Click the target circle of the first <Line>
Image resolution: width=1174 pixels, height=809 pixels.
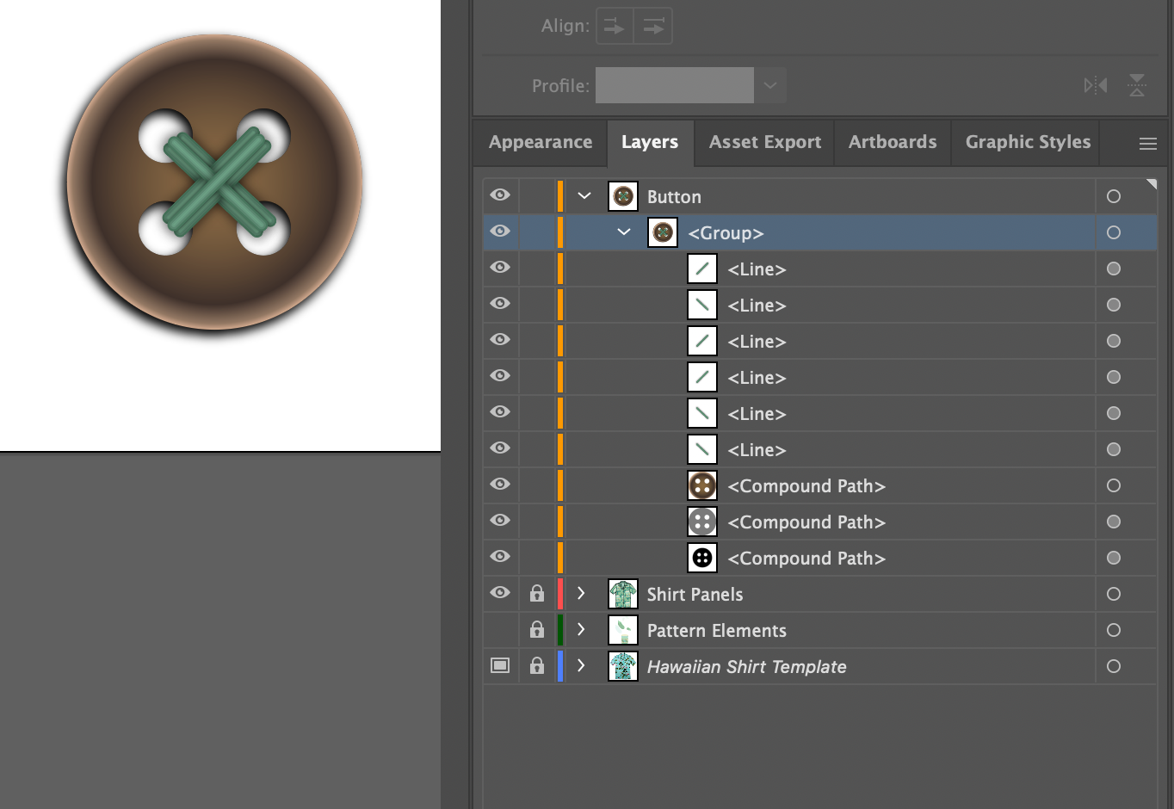pyautogui.click(x=1114, y=269)
